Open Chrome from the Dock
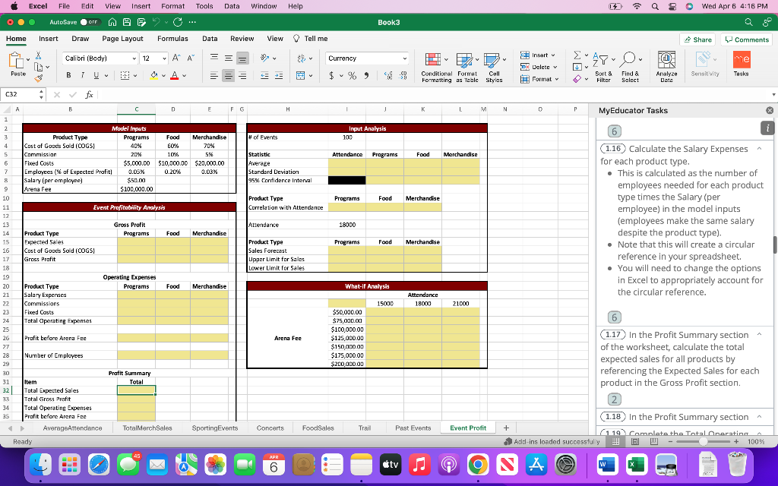This screenshot has height=486, width=778. 477,465
